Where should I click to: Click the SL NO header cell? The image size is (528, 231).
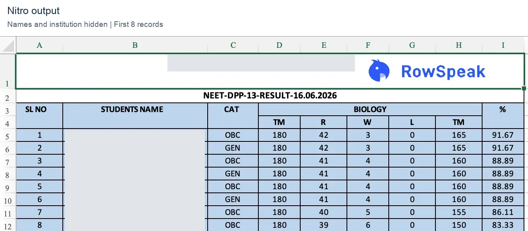[39, 116]
